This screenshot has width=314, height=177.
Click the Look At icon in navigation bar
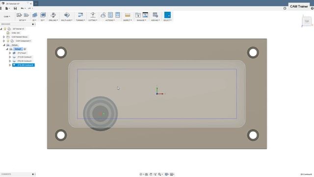click(146, 174)
